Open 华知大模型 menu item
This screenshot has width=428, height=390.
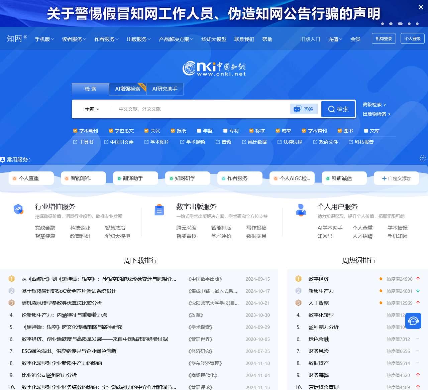point(214,39)
